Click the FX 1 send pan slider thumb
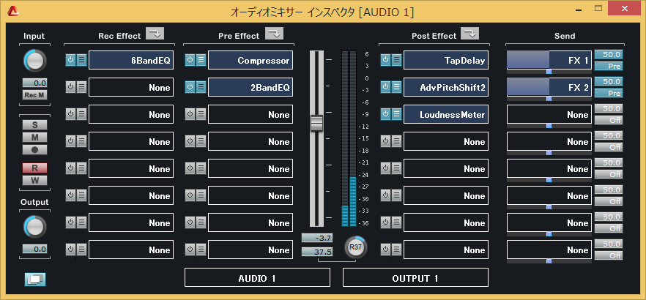This screenshot has width=646, height=300. tap(549, 72)
